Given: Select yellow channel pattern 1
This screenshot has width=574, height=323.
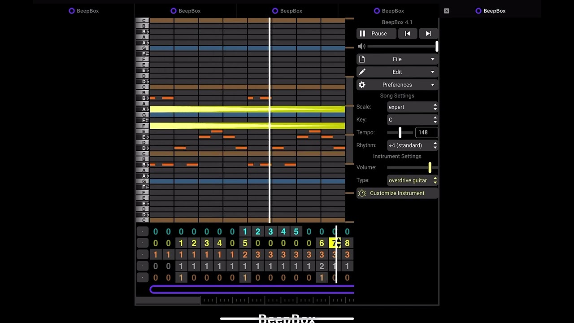Looking at the screenshot, I should point(181,243).
